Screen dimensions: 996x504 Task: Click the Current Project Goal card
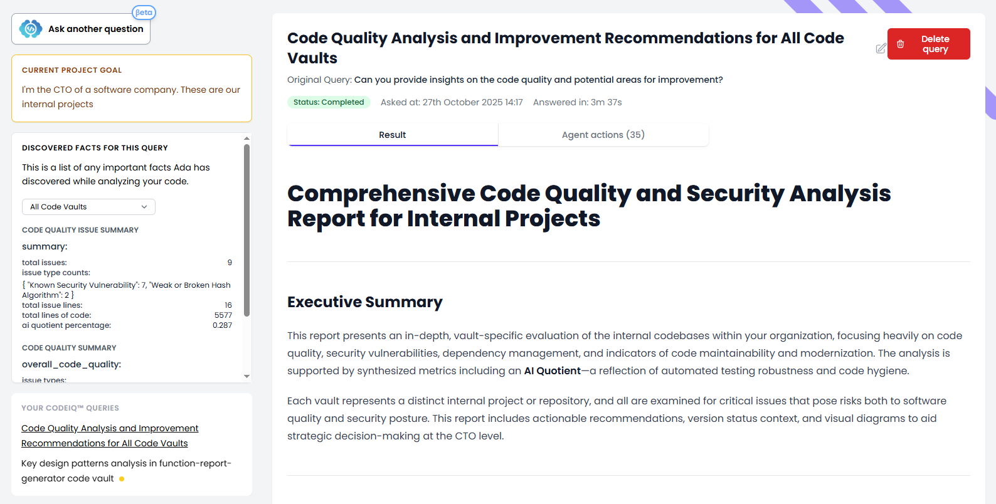[132, 88]
